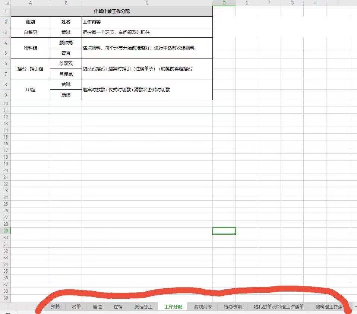
Task: Switch to the 座位 sheet tab
Action: click(97, 307)
